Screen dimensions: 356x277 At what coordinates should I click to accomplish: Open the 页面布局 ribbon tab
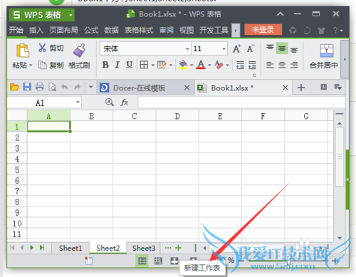click(x=63, y=30)
